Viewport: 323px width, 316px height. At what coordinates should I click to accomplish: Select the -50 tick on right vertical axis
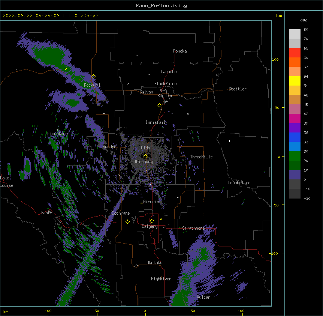[275, 205]
